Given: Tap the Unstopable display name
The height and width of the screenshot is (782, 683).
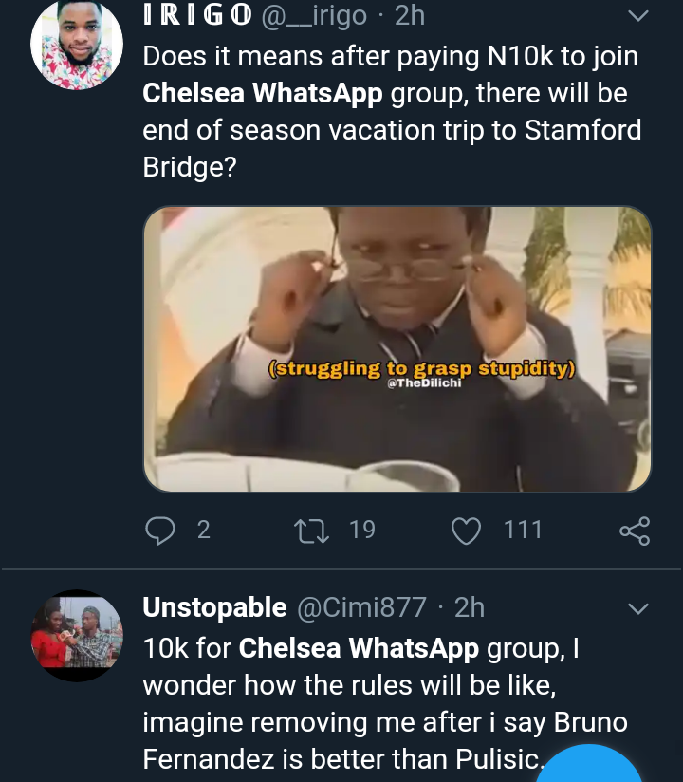Looking at the screenshot, I should point(214,607).
